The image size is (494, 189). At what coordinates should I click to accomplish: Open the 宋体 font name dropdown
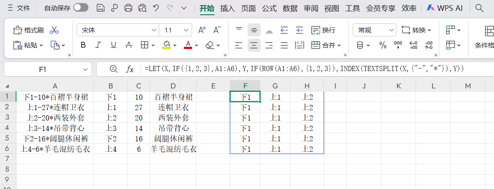[x=154, y=30]
